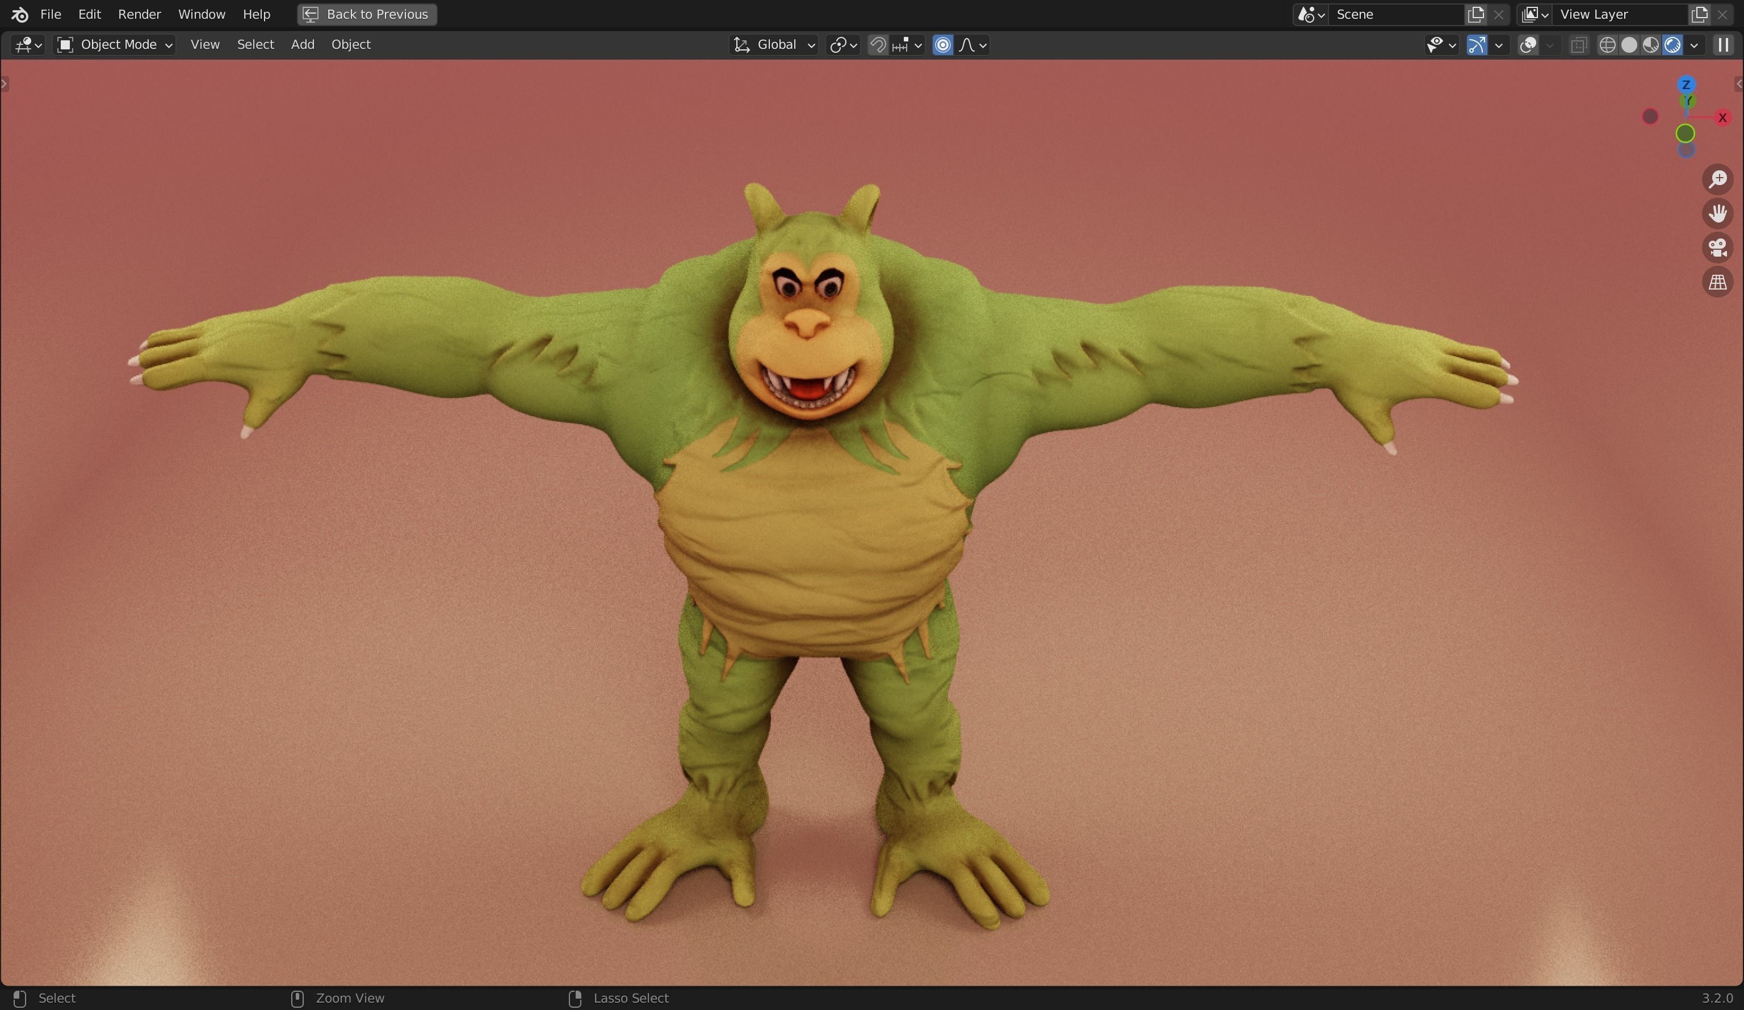1744x1010 pixels.
Task: Expand the left toolbar arrow
Action: pyautogui.click(x=5, y=84)
